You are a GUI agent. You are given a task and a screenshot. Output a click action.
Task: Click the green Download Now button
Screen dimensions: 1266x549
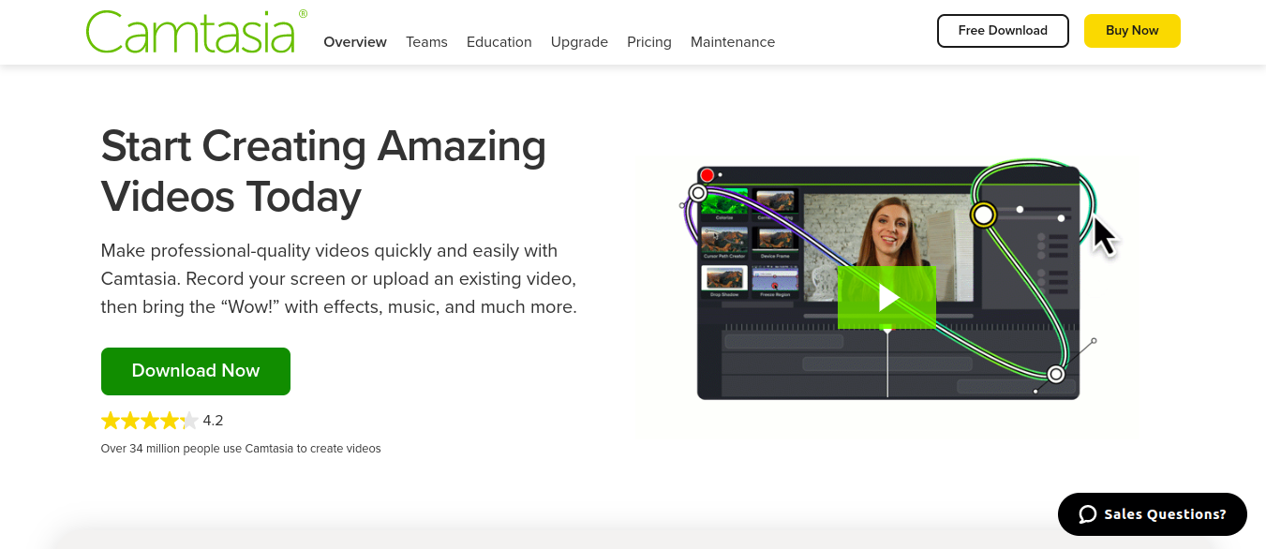(x=196, y=371)
